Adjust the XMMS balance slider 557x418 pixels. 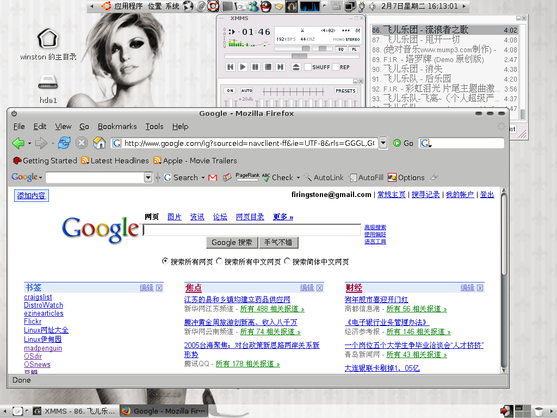tap(323, 48)
